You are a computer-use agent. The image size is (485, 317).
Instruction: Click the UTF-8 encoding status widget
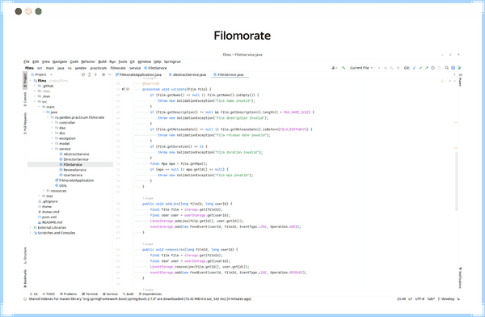[x=420, y=299]
